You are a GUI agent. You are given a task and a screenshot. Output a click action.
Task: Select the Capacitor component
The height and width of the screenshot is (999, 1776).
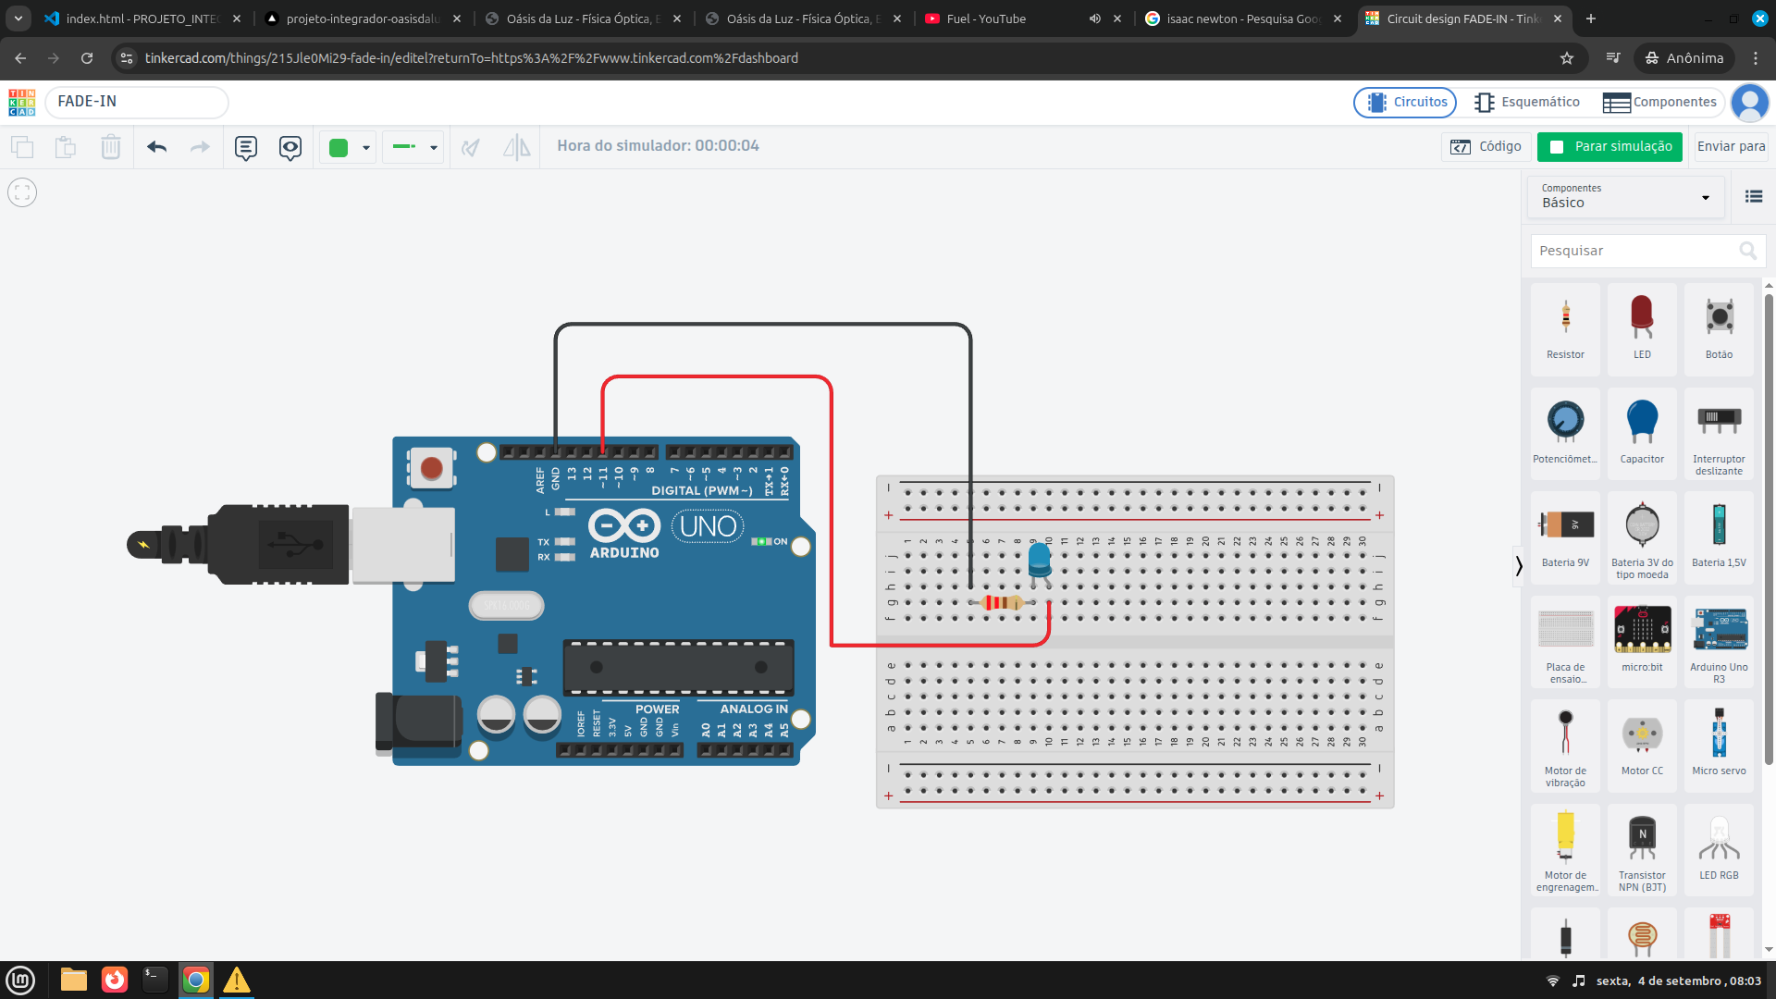click(1642, 433)
